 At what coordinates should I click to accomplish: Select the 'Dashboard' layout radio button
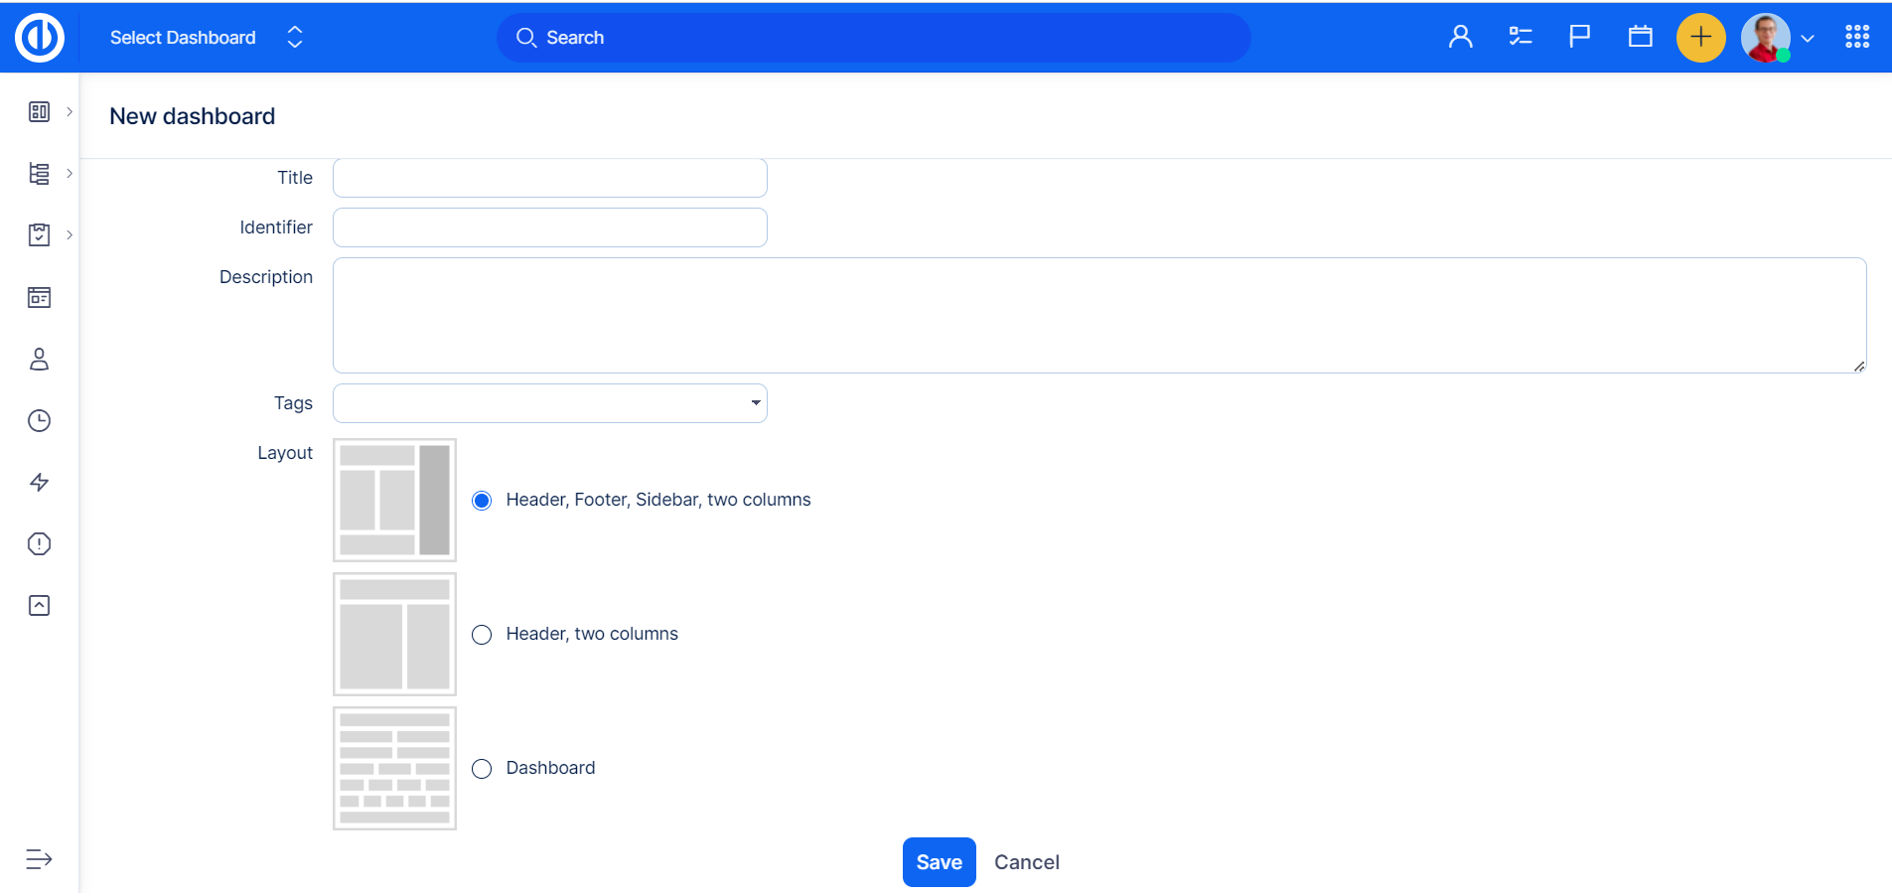pyautogui.click(x=482, y=769)
